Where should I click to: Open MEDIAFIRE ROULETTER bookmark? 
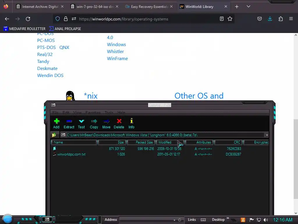point(24,29)
